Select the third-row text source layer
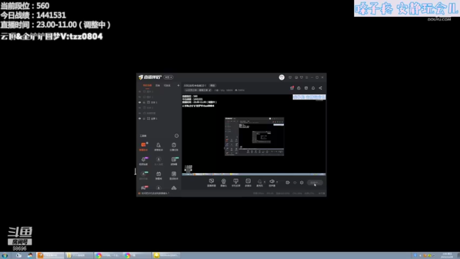 tap(159, 102)
